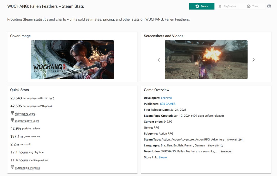The height and width of the screenshot is (176, 277).
Task: Go to previous screenshot with left arrow
Action: [x=159, y=60]
